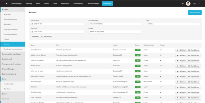Depubliceer Karel Tielemans's review
The height and width of the screenshot is (103, 205).
pyautogui.click(x=193, y=98)
